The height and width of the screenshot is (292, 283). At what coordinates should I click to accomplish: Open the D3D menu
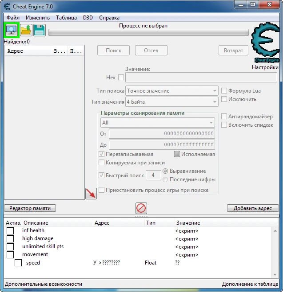point(88,18)
